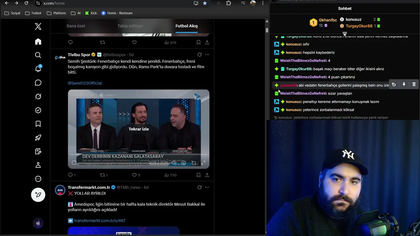Screen dimensions: 420x236
Task: Replay video with circular arrow icon
Action: point(74,163)
